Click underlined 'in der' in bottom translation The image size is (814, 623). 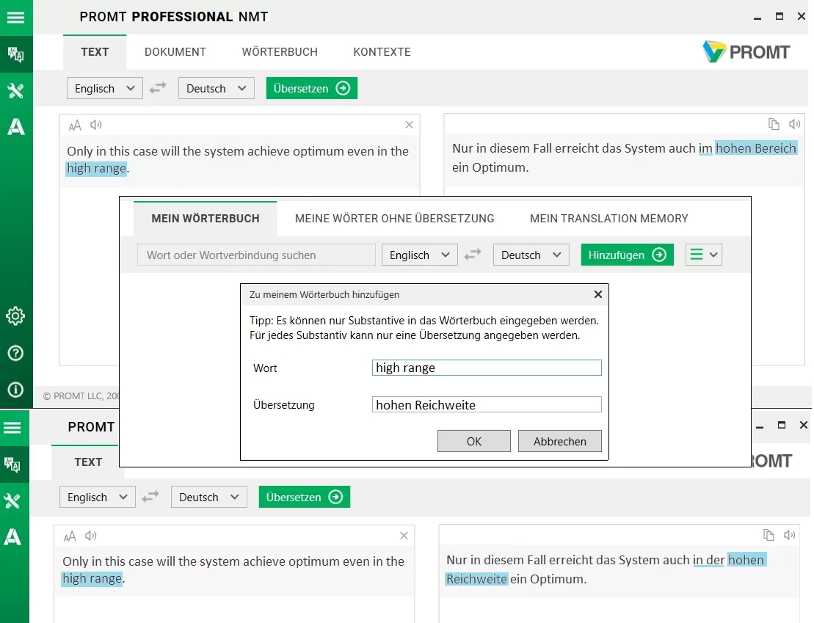pos(708,560)
